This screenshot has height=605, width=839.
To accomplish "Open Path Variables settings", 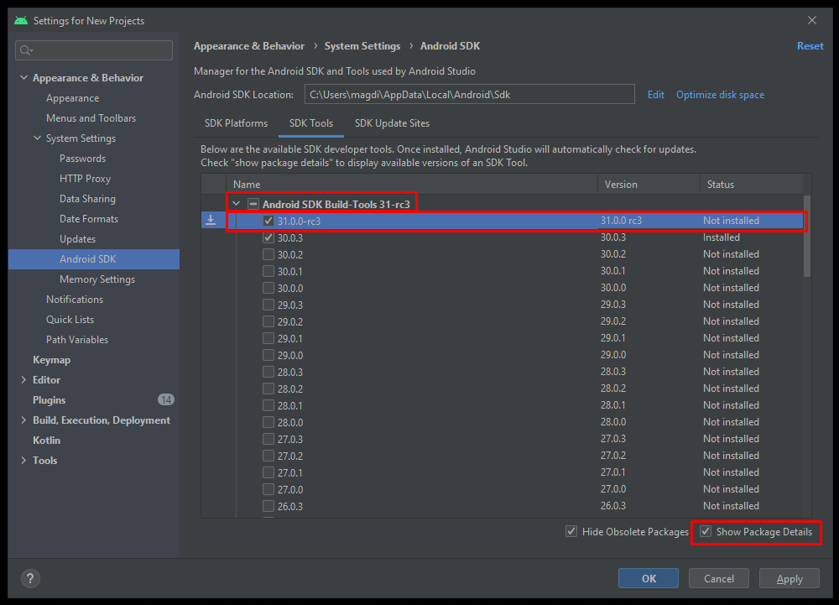I will click(77, 340).
